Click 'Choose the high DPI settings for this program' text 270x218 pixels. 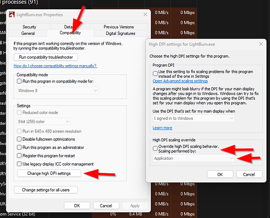click(189, 56)
